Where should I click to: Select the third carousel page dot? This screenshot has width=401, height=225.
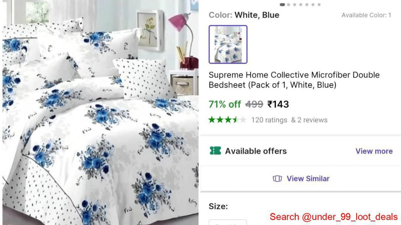pyautogui.click(x=294, y=5)
